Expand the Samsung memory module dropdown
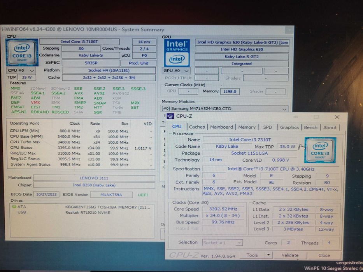363x272 pixels. coord(224,109)
